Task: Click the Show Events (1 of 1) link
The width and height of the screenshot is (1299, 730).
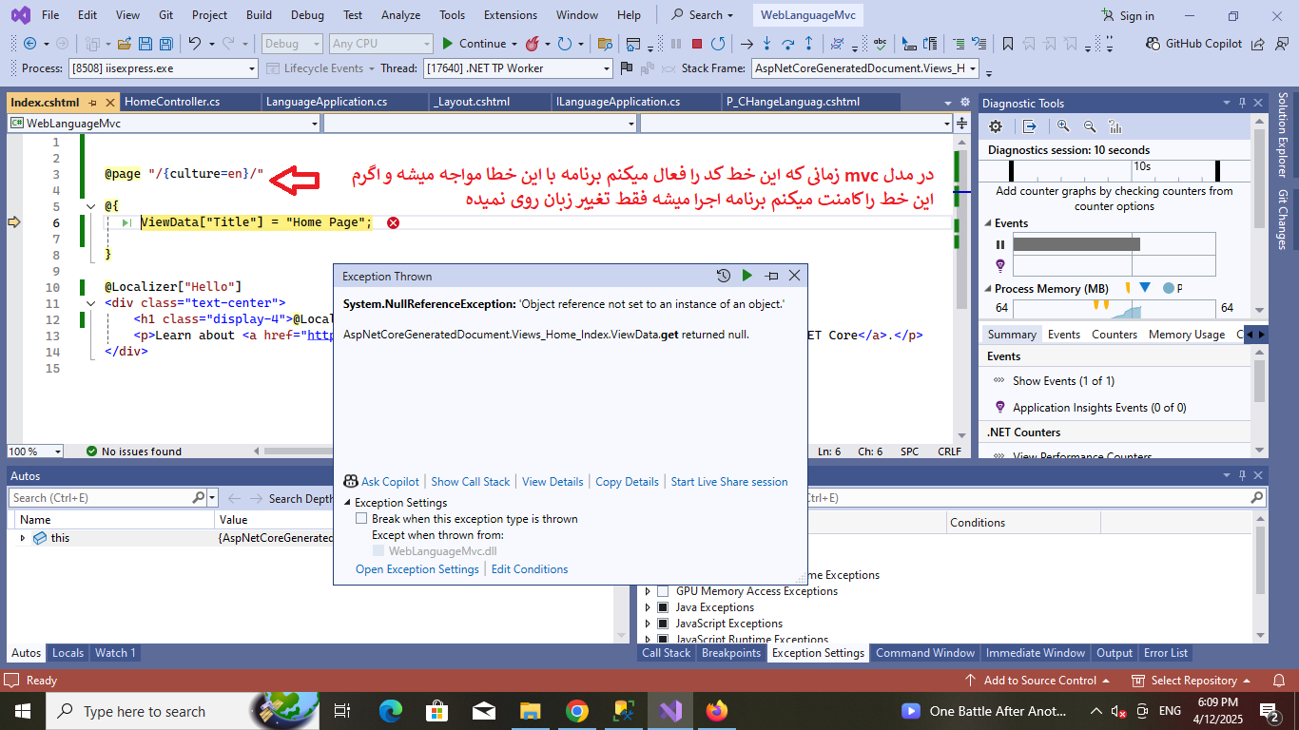Action: coord(1063,381)
